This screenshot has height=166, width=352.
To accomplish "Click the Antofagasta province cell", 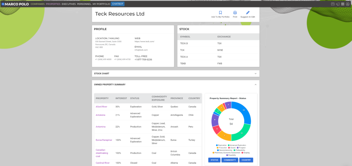I will [x=177, y=115].
